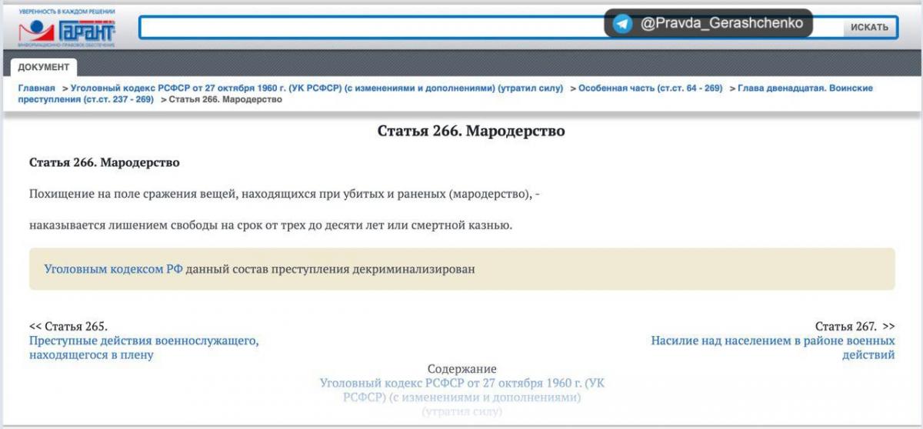This screenshot has height=429, width=923.
Task: Go forward via Статья 267. >>
Action: 855,326
